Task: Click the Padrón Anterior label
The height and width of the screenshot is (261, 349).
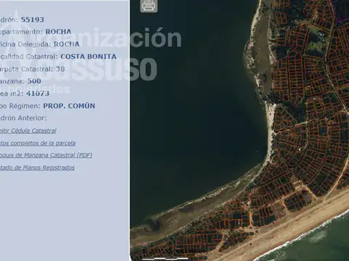Action: pyautogui.click(x=23, y=118)
